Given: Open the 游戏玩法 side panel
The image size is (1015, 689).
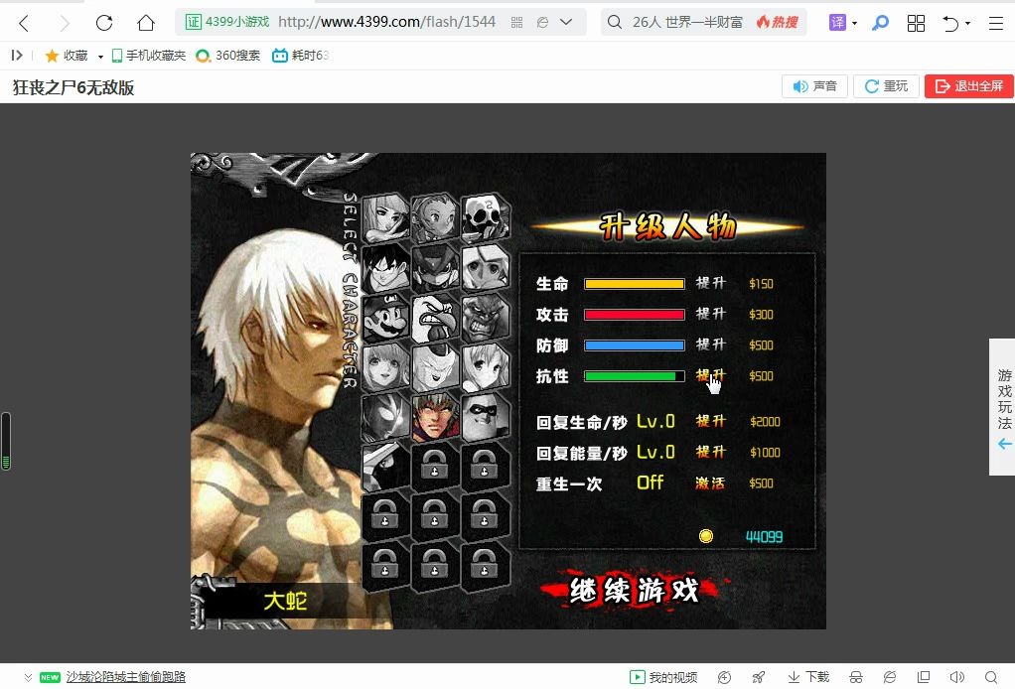Looking at the screenshot, I should click(x=1003, y=407).
